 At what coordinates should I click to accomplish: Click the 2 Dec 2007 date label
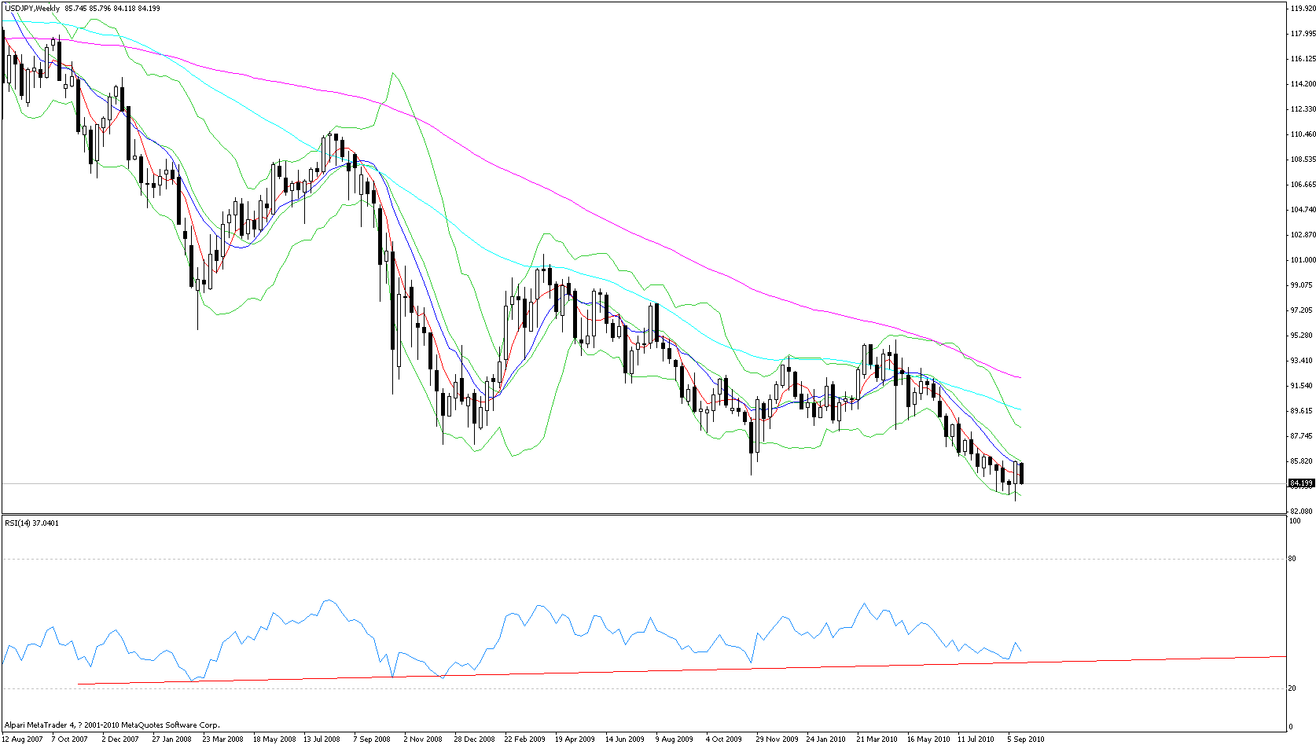tap(120, 739)
